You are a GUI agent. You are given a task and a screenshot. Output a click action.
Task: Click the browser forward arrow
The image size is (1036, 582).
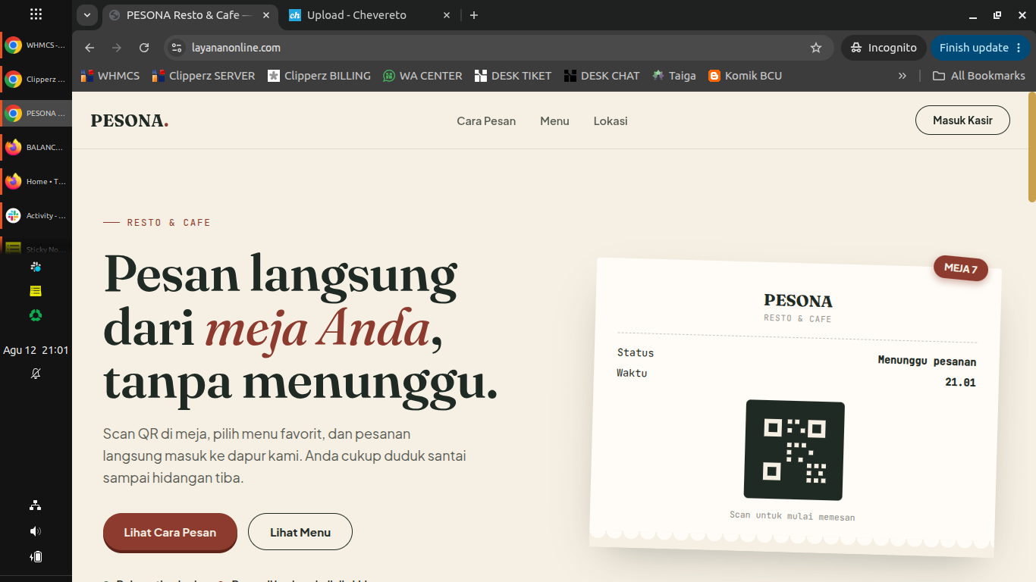tap(117, 48)
